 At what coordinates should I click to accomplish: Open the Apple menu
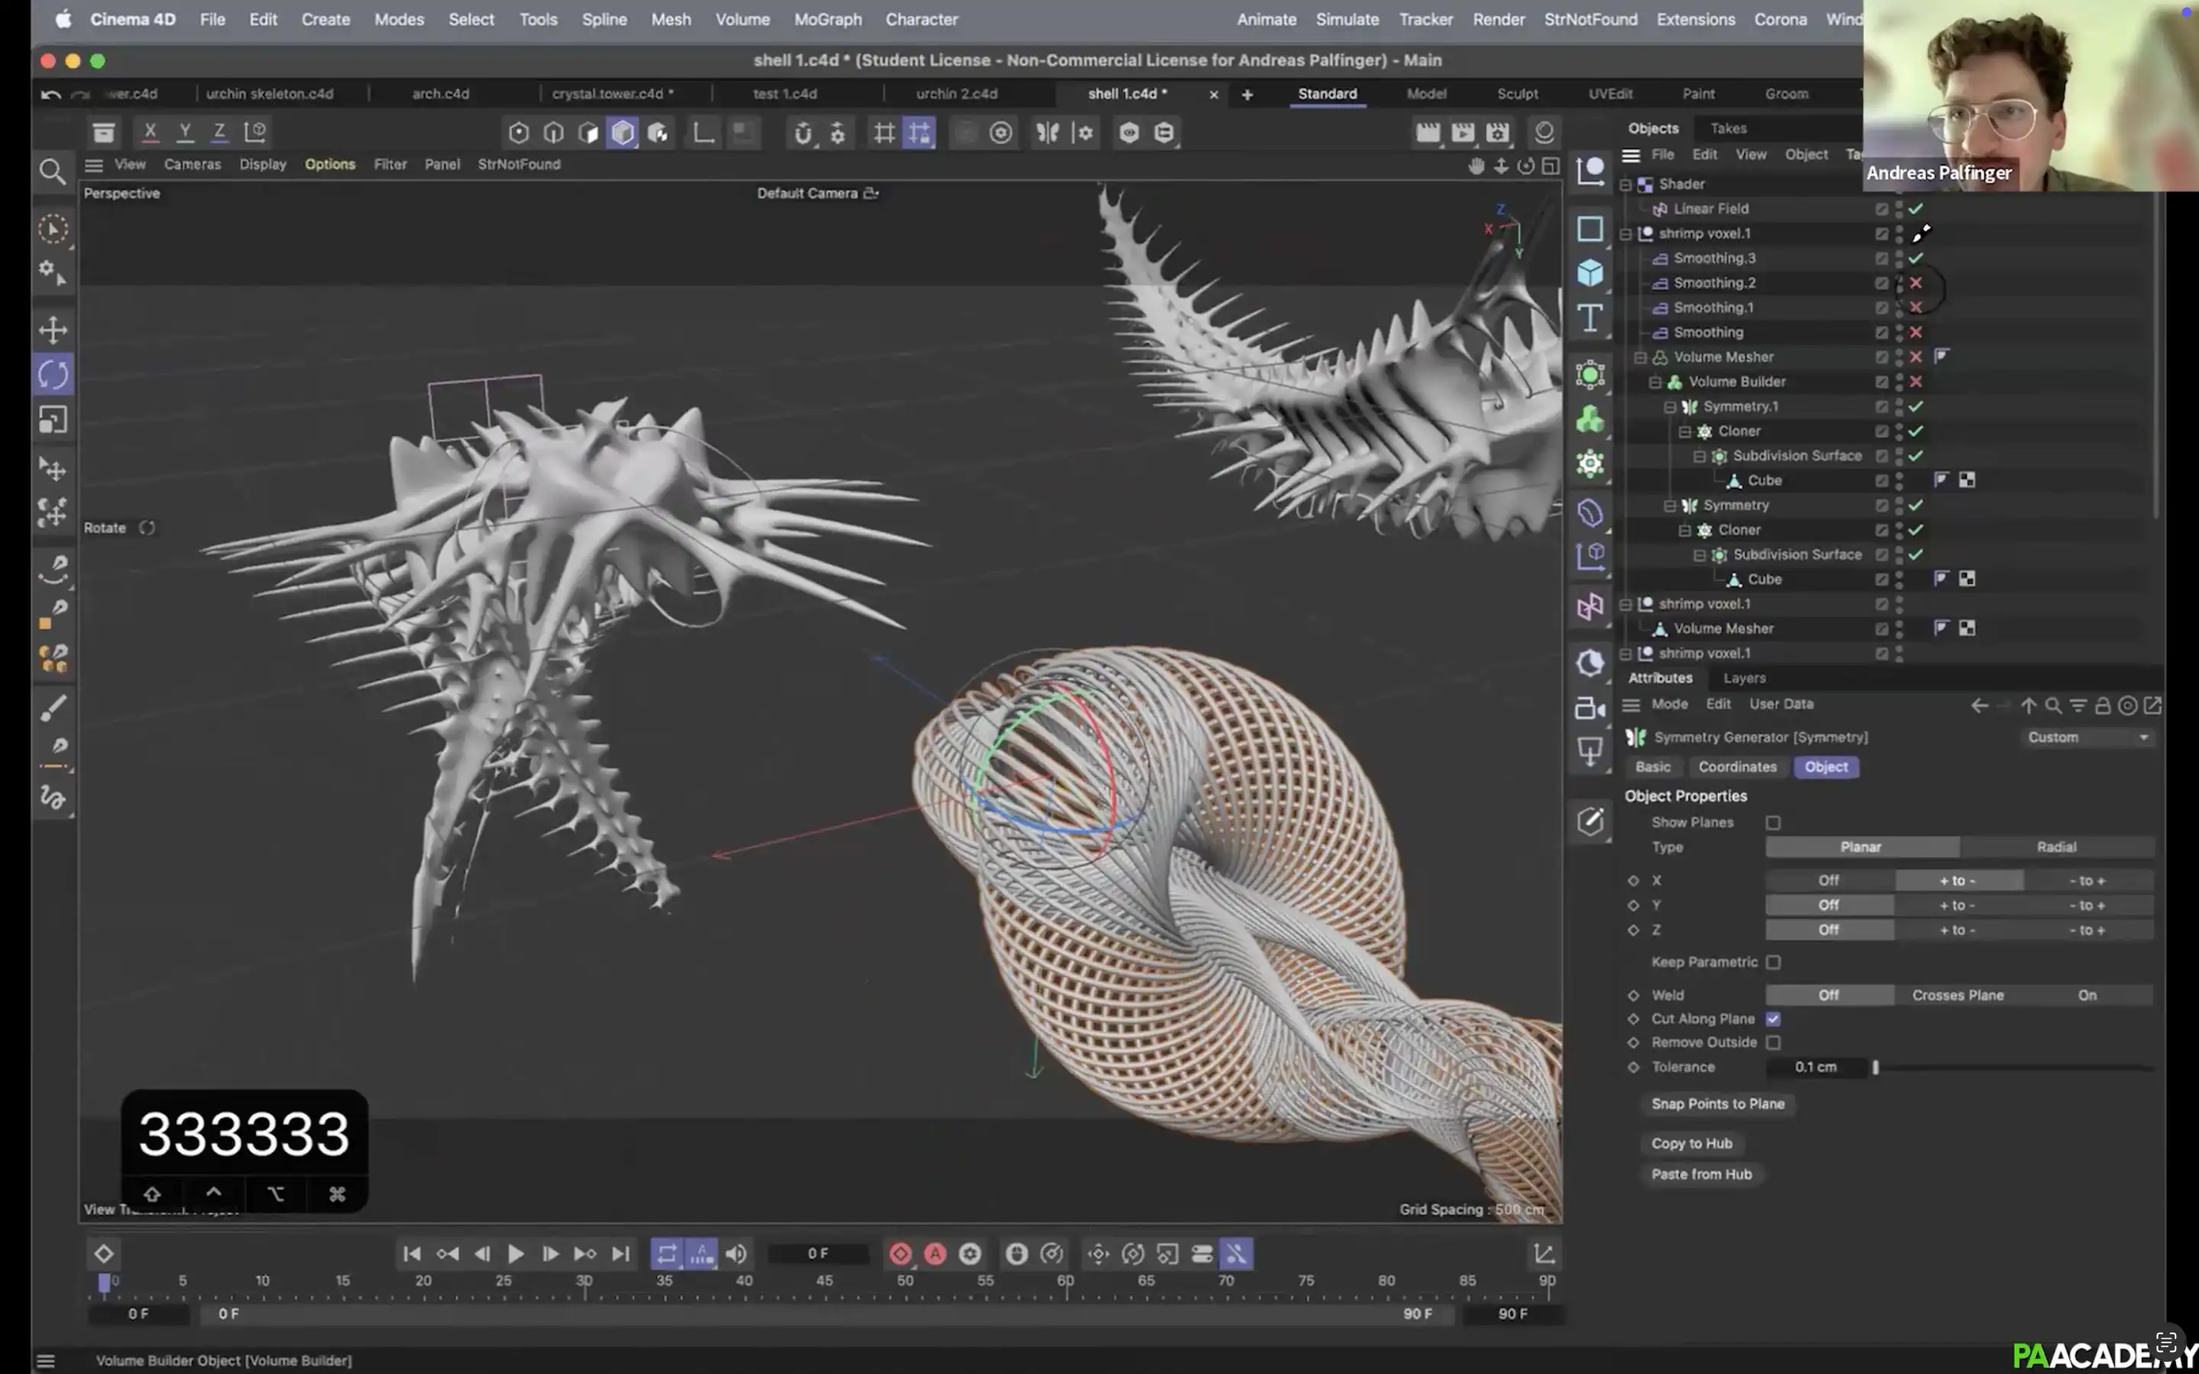point(63,19)
